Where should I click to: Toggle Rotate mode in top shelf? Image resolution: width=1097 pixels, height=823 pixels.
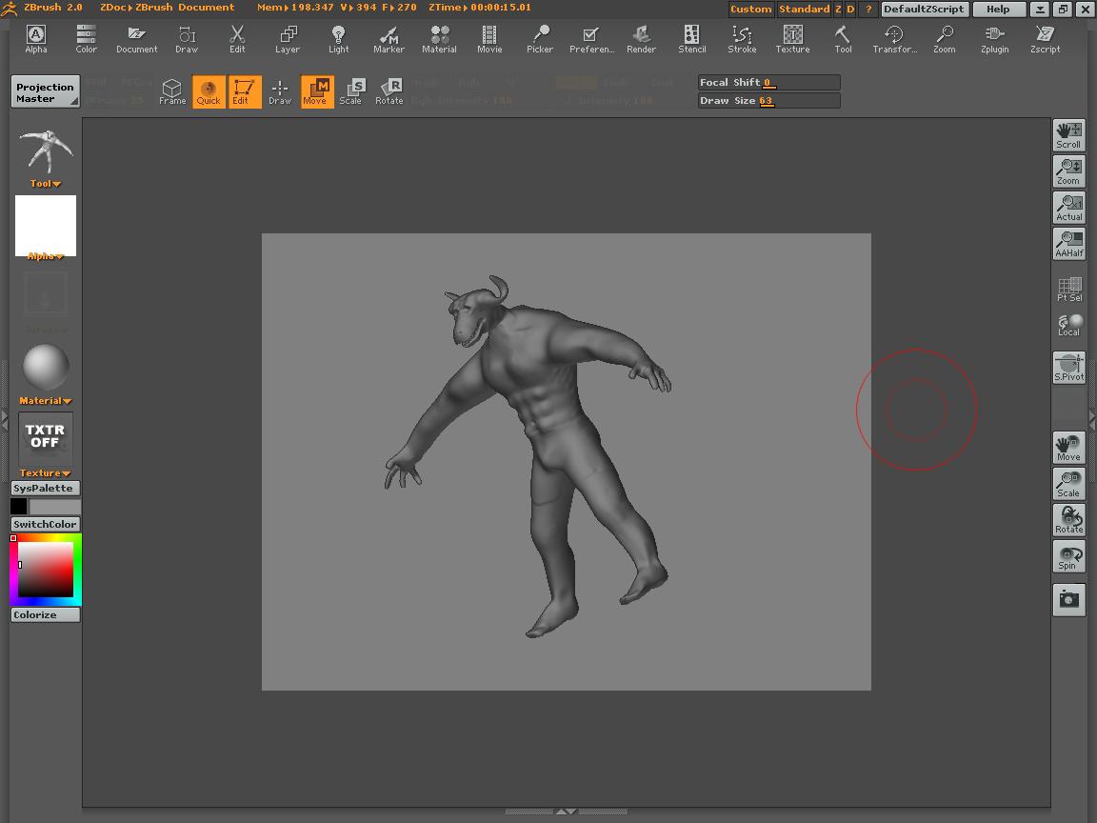(x=389, y=91)
